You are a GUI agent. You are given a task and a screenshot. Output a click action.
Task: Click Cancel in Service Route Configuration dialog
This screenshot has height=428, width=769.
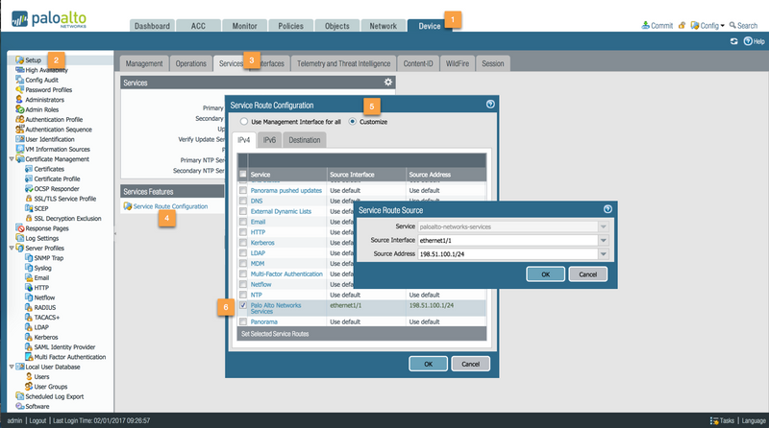(470, 364)
